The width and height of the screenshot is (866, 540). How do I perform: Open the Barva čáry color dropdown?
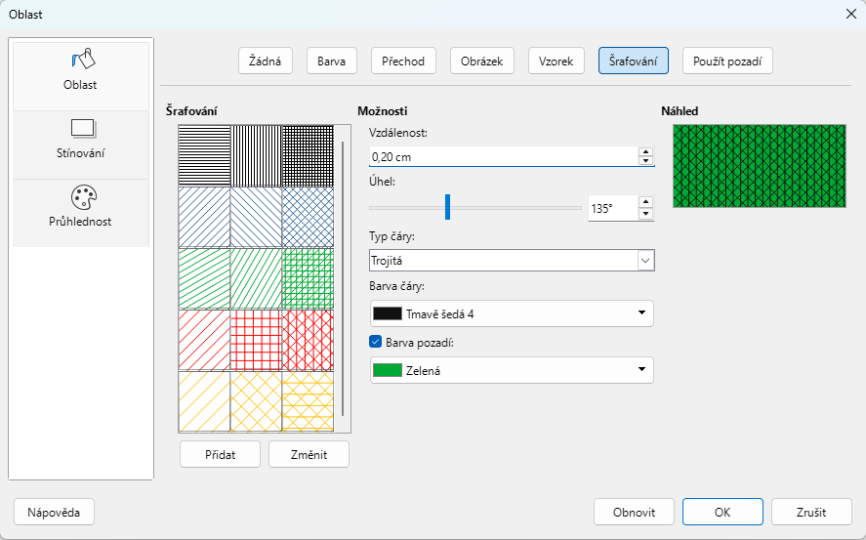[512, 313]
